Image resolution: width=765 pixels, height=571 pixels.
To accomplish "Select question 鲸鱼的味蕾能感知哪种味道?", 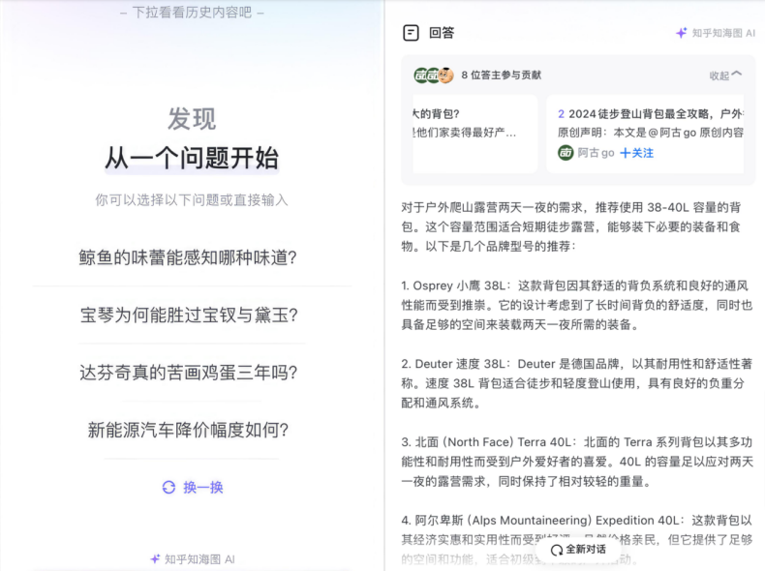I will [188, 257].
